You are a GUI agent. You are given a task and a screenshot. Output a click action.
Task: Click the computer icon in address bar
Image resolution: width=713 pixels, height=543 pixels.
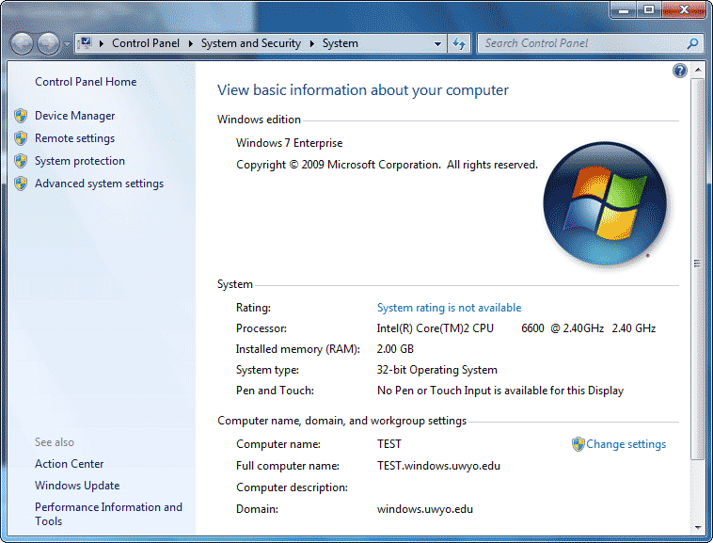85,43
